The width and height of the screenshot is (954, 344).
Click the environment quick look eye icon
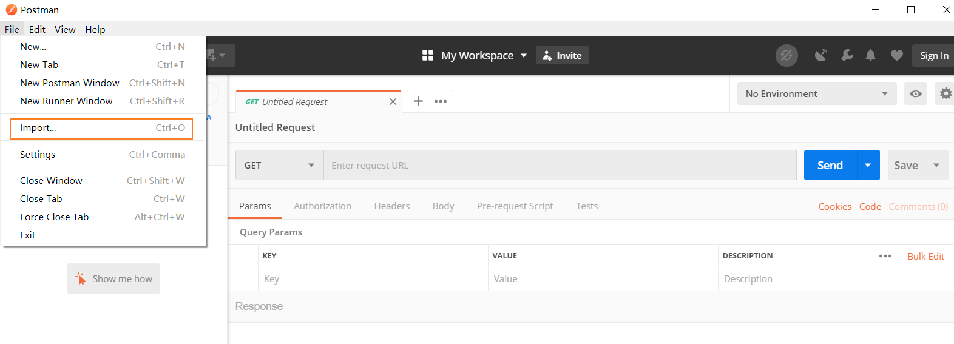pos(915,93)
